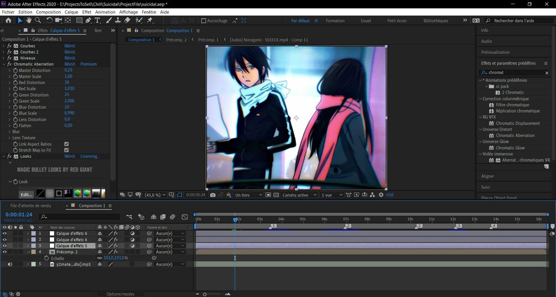Toggle the Courbes 2 effect fx switch

click(x=9, y=52)
